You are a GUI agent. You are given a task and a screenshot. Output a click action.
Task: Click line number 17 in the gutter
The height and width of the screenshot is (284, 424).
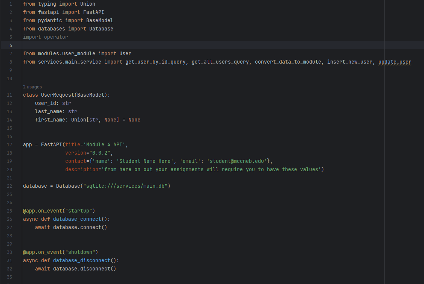9,144
